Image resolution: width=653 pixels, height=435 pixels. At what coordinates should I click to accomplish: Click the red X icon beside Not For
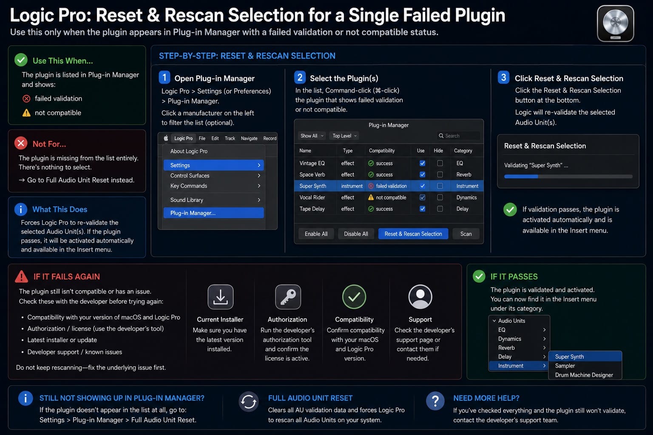point(21,143)
